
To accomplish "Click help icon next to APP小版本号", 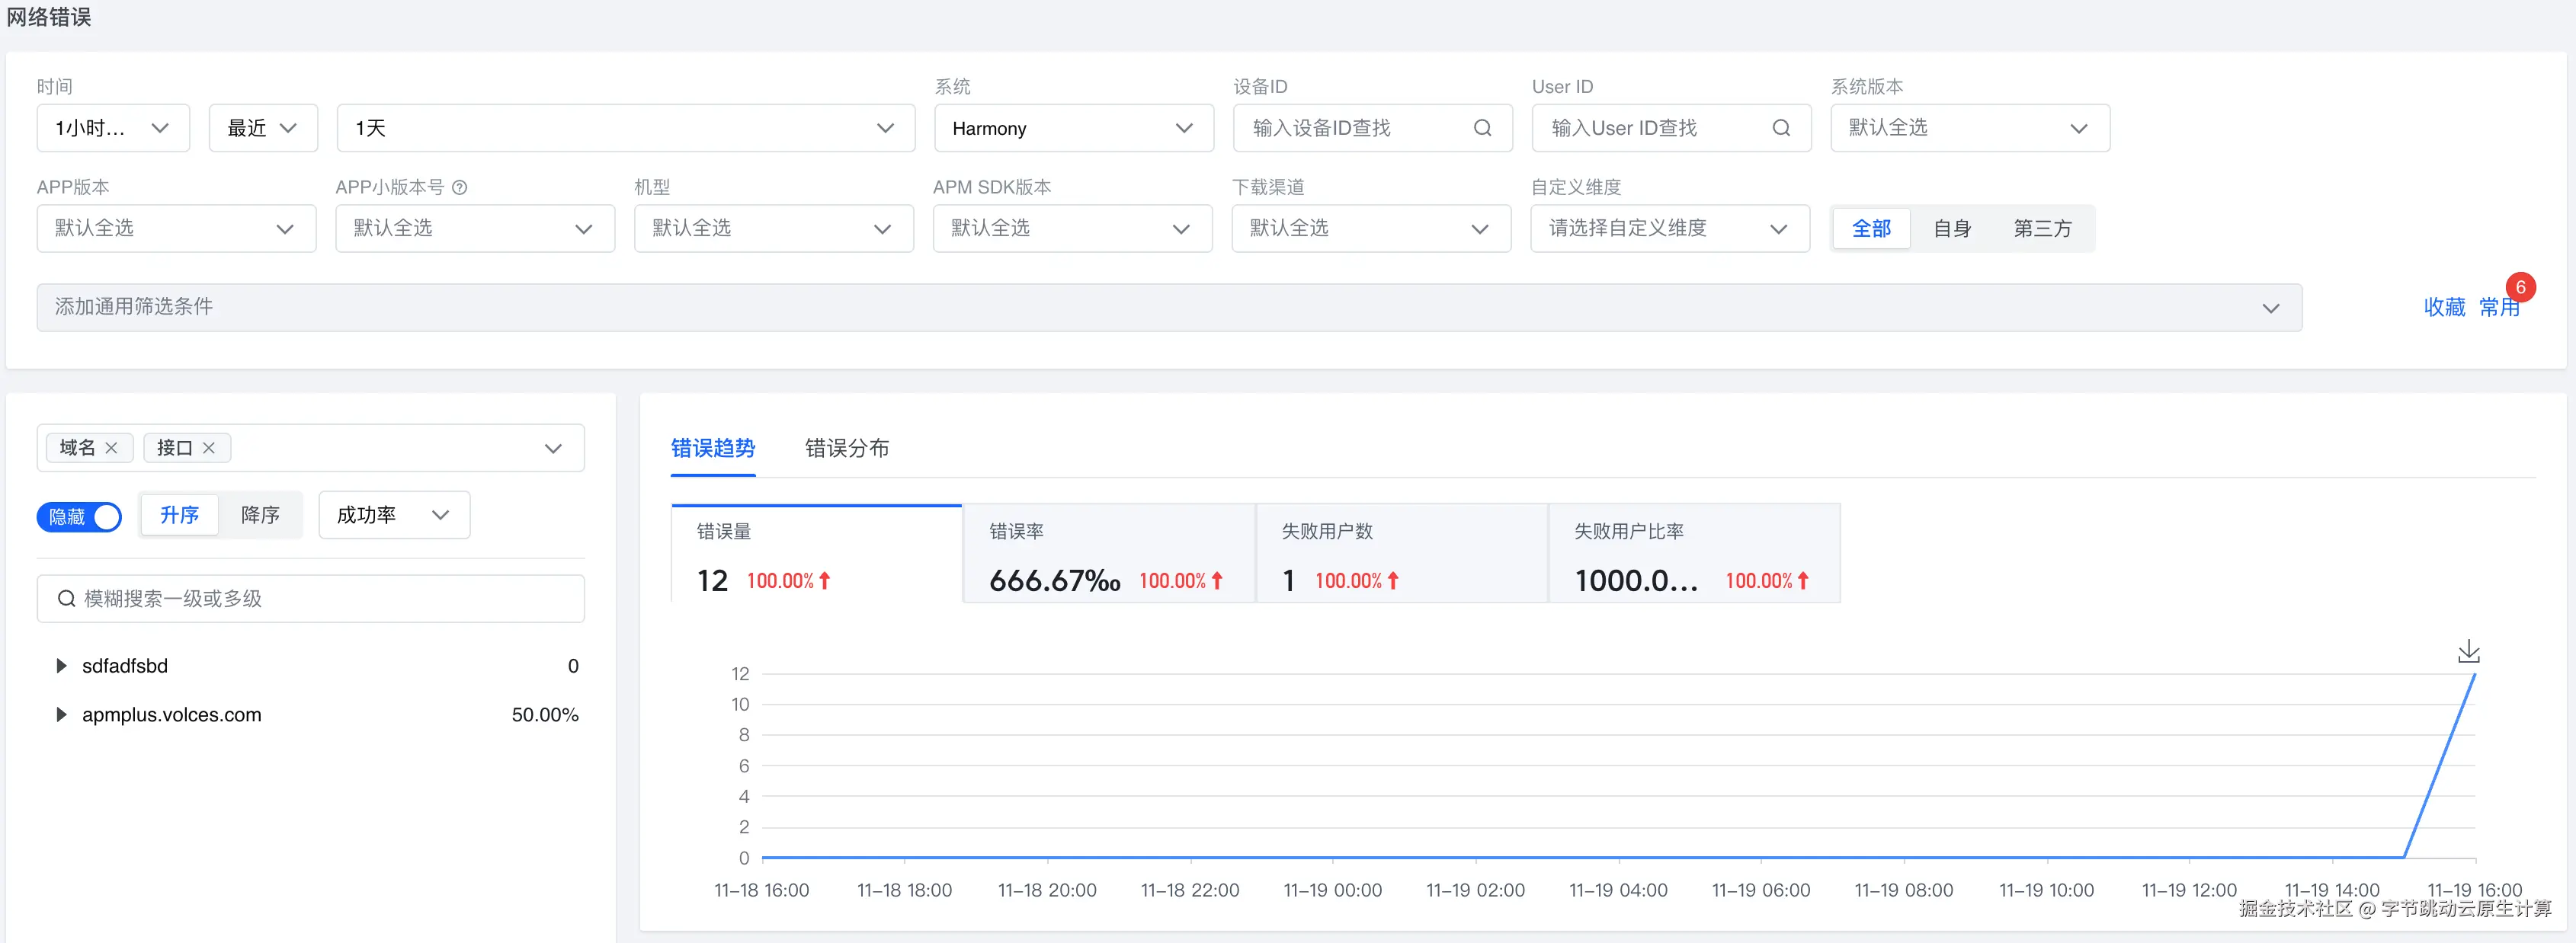I will click(x=460, y=187).
